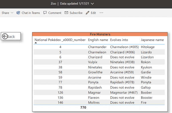Select the Ninetales (#038) cell
The height and width of the screenshot is (113, 172).
click(x=122, y=62)
